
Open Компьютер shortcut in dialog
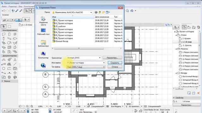click(43, 55)
